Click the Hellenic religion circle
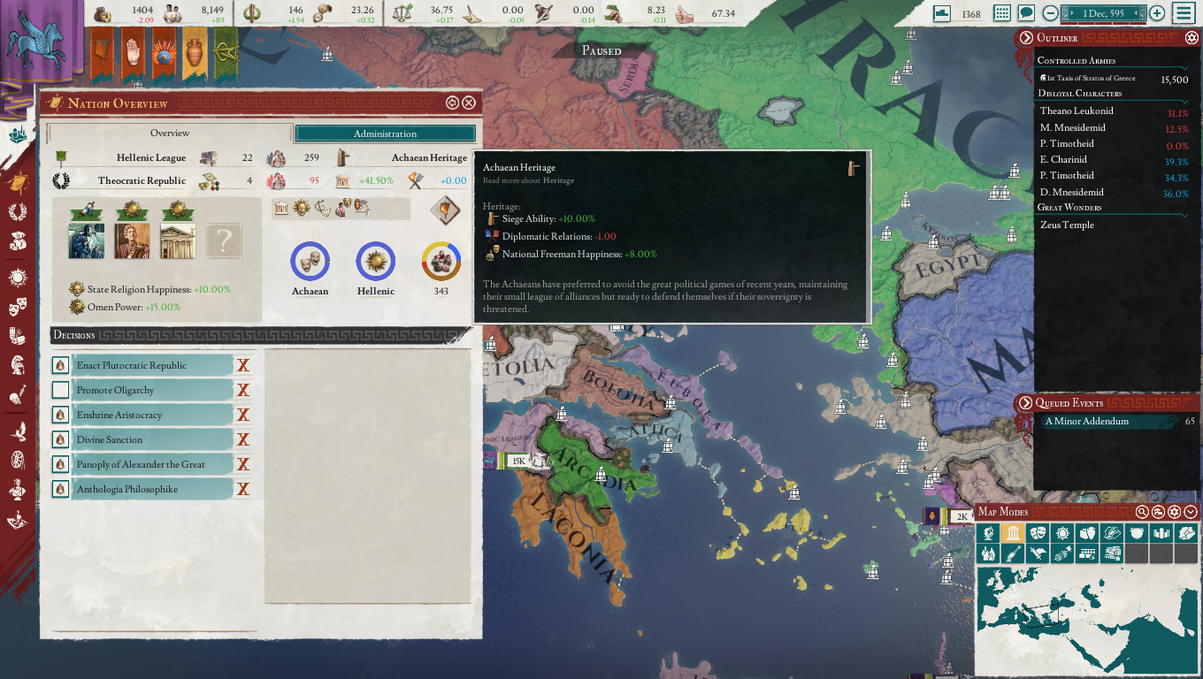The height and width of the screenshot is (679, 1203). pyautogui.click(x=376, y=262)
